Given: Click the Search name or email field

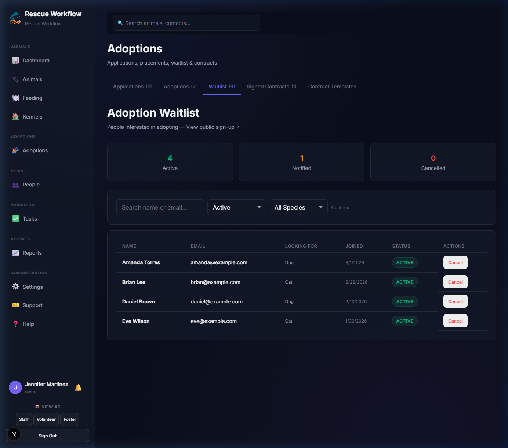Looking at the screenshot, I should click(x=160, y=207).
